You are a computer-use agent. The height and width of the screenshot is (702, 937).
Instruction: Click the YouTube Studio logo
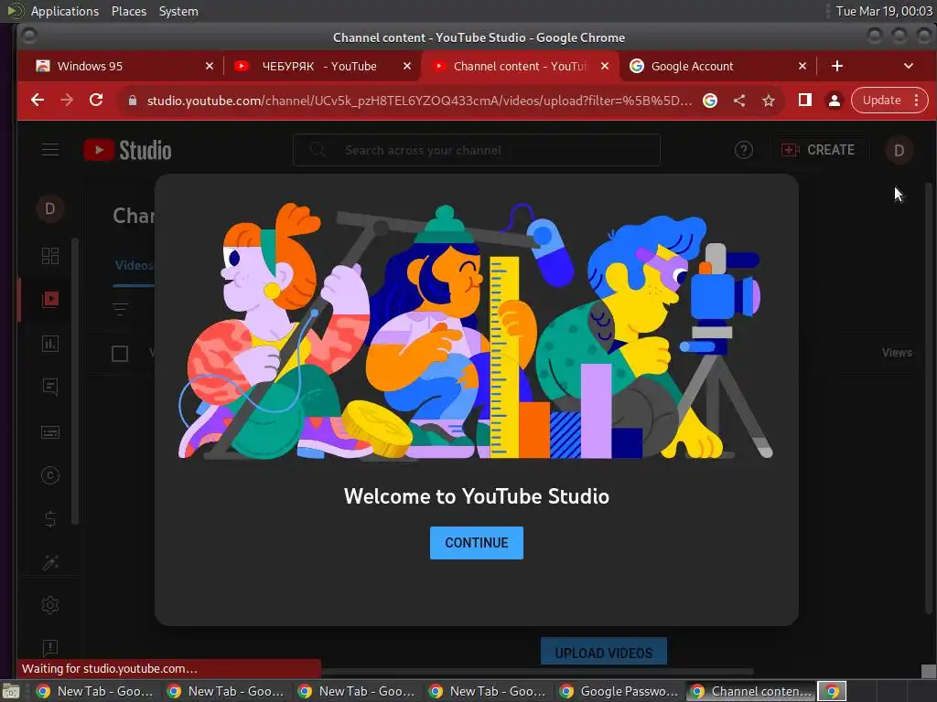(127, 150)
